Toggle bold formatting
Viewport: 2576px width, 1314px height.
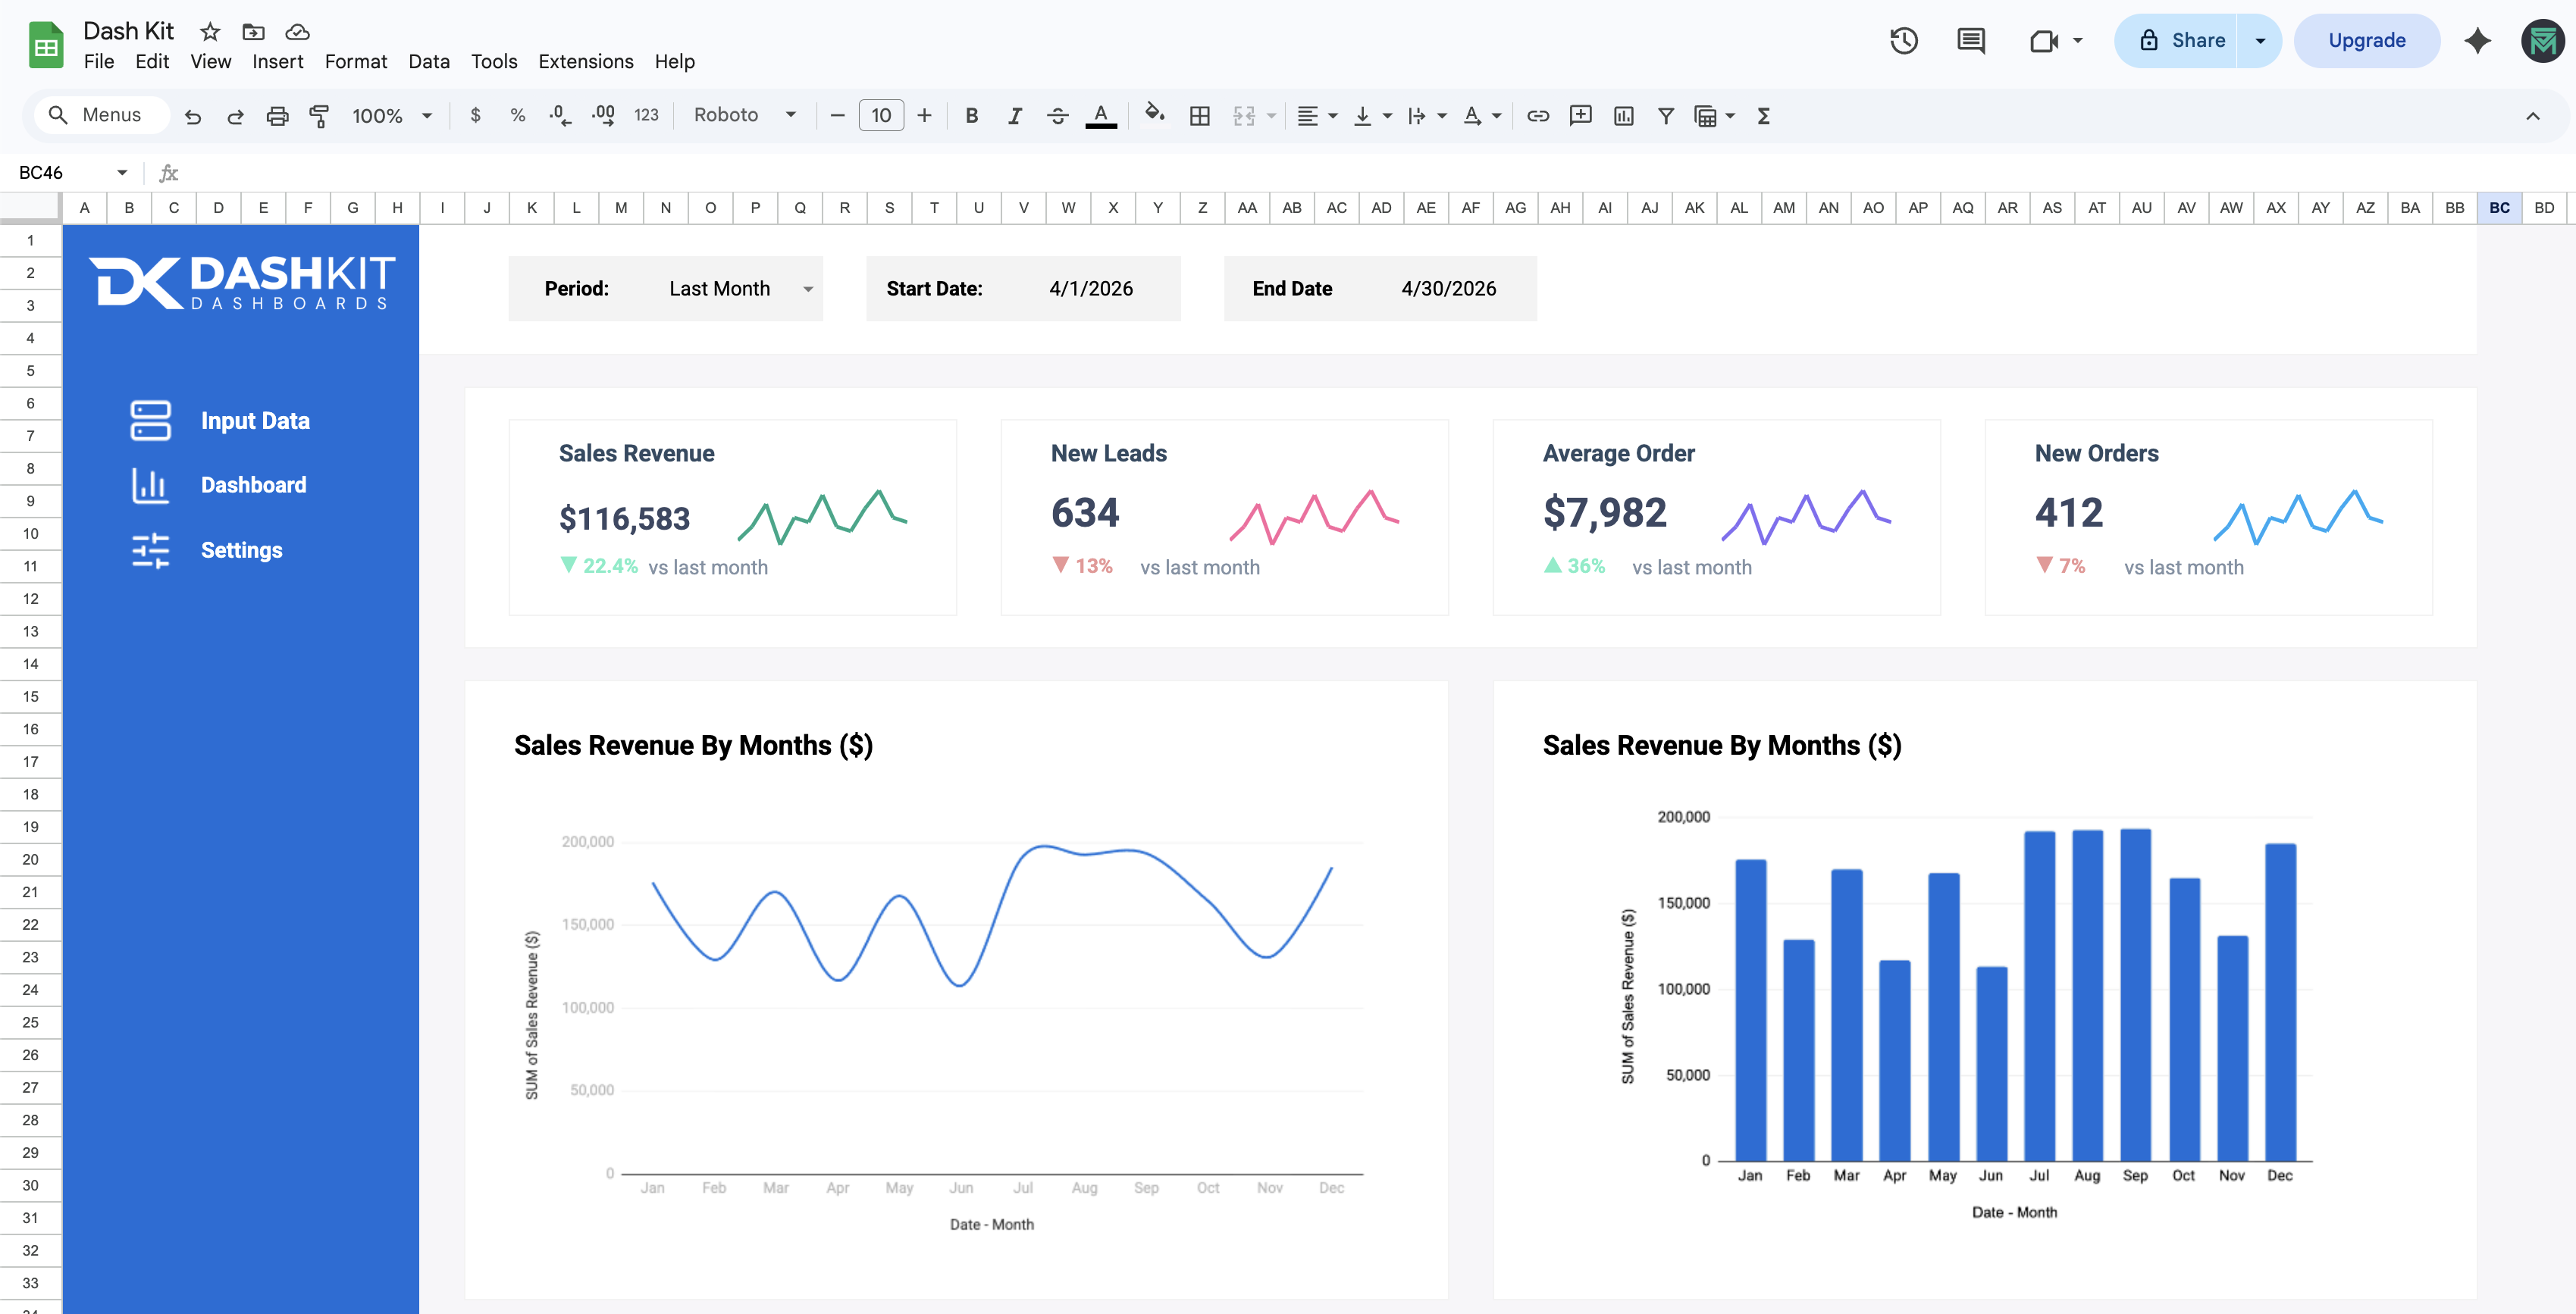coord(971,116)
